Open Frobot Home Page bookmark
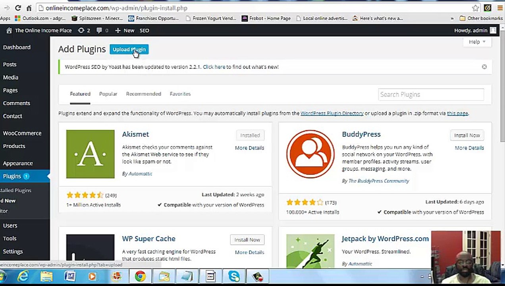This screenshot has height=286, width=505. 266,18
